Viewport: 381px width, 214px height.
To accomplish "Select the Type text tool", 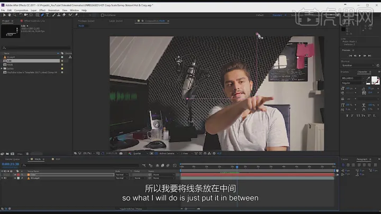I will (x=48, y=15).
